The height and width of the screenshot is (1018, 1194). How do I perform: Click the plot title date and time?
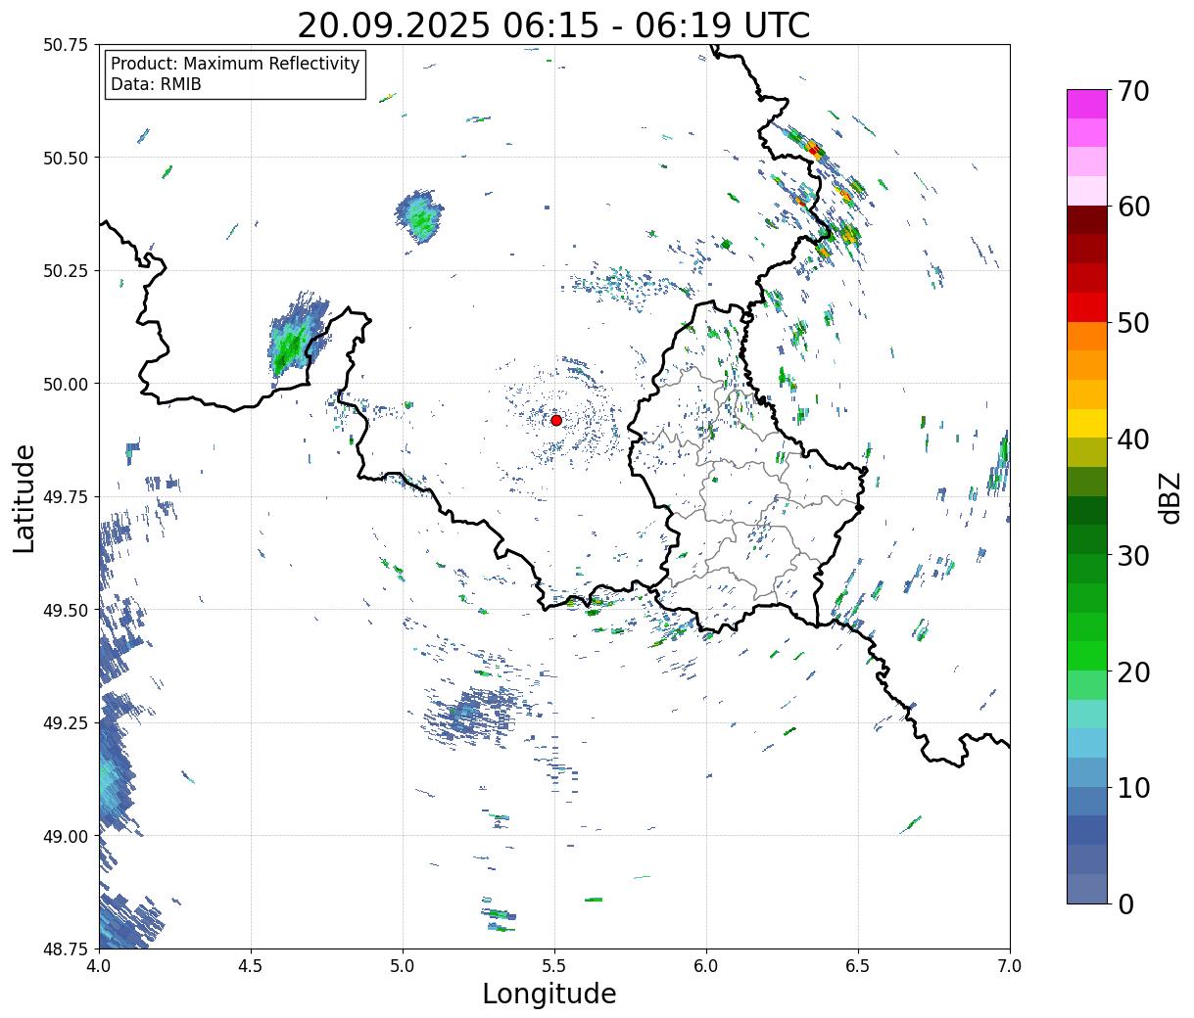tap(553, 24)
